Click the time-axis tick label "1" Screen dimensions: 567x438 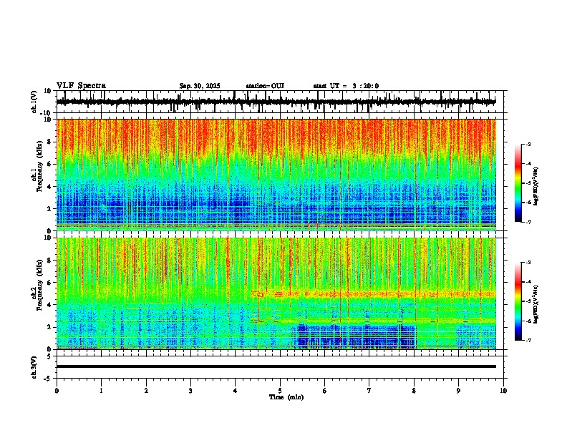[101, 391]
